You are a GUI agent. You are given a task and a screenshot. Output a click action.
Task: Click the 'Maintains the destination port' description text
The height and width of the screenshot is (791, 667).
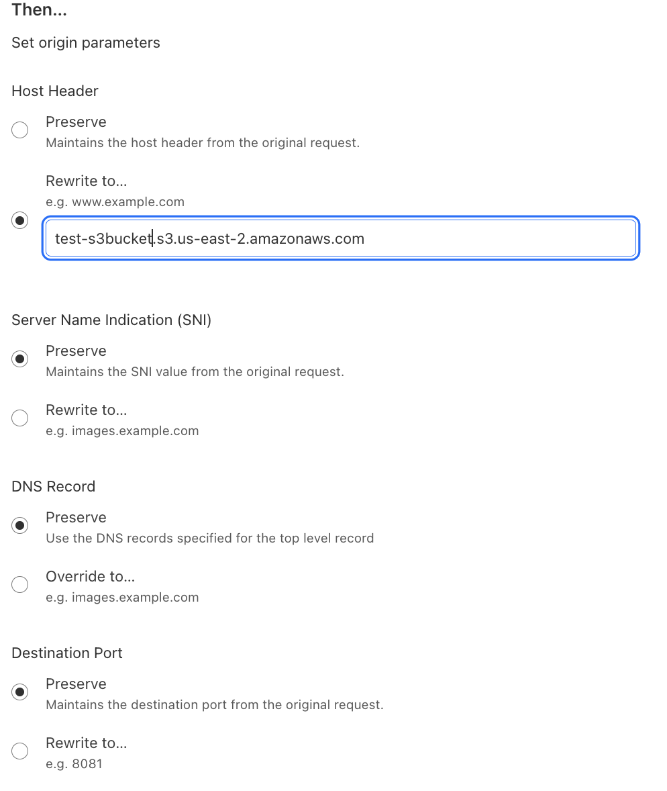214,705
